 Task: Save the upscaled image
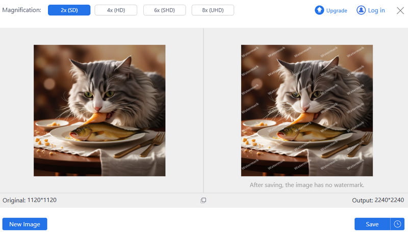(372, 224)
